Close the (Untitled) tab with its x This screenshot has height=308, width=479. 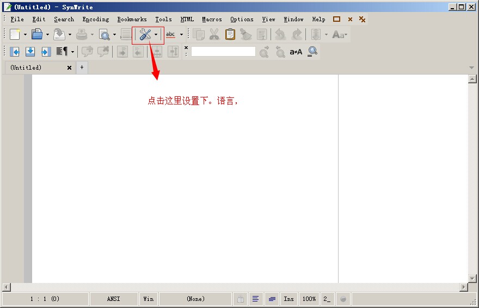pyautogui.click(x=69, y=68)
